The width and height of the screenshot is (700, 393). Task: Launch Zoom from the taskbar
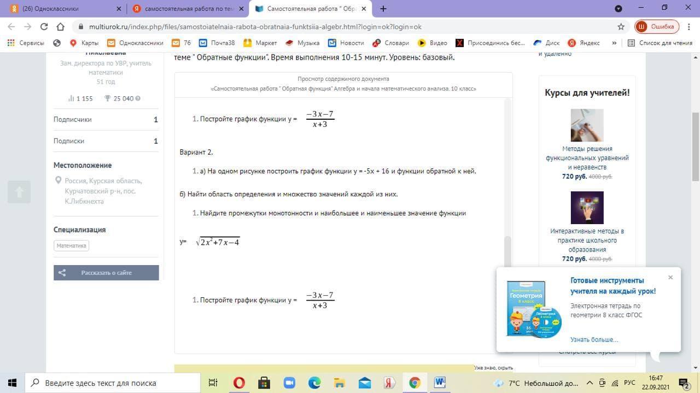(x=289, y=383)
